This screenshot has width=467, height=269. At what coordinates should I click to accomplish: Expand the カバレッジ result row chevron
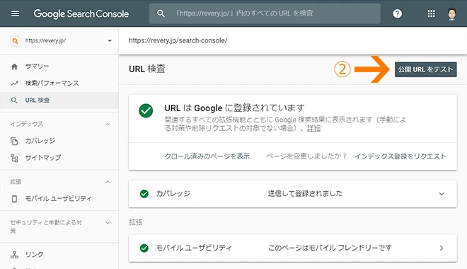click(442, 194)
